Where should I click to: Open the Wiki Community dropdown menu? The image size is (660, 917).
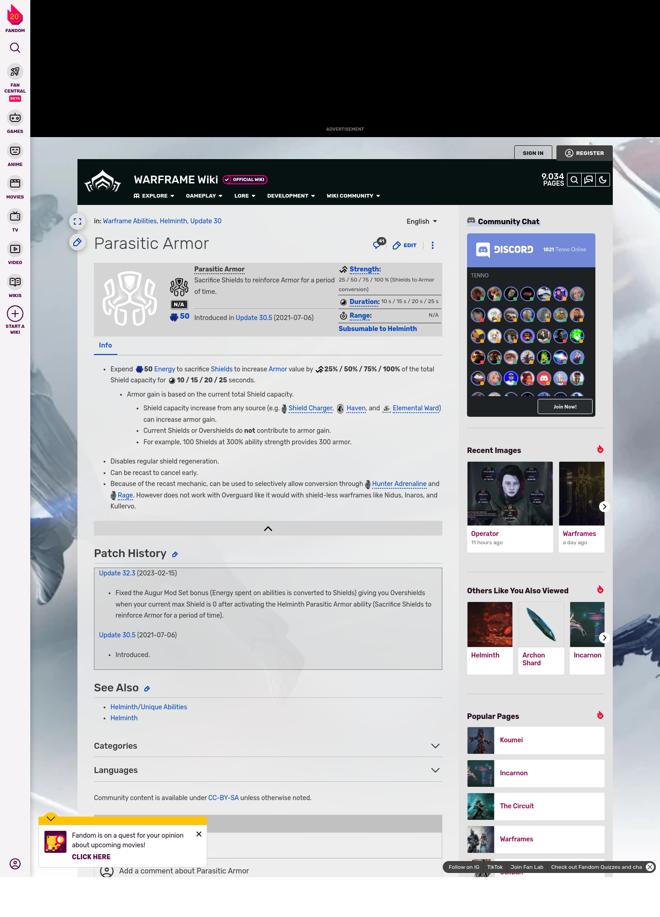pyautogui.click(x=353, y=196)
